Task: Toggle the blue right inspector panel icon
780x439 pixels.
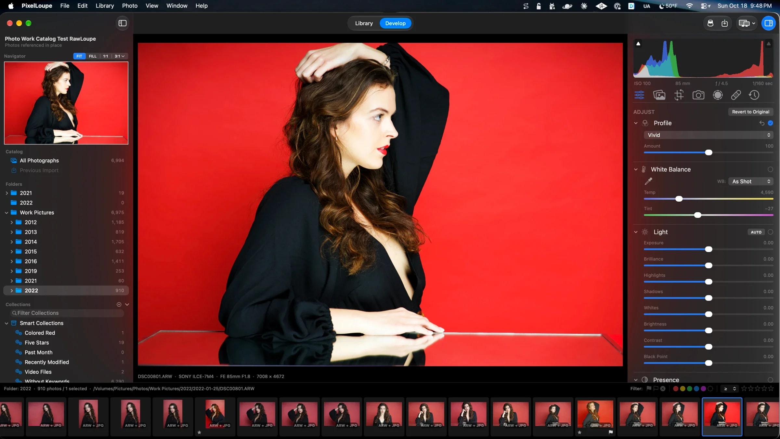Action: pyautogui.click(x=769, y=23)
